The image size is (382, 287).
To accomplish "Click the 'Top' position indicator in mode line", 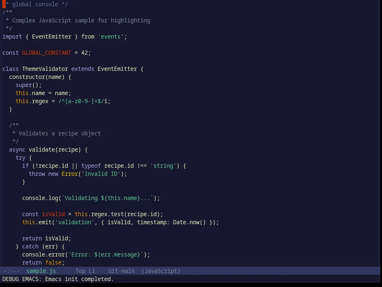I will coord(80,271).
